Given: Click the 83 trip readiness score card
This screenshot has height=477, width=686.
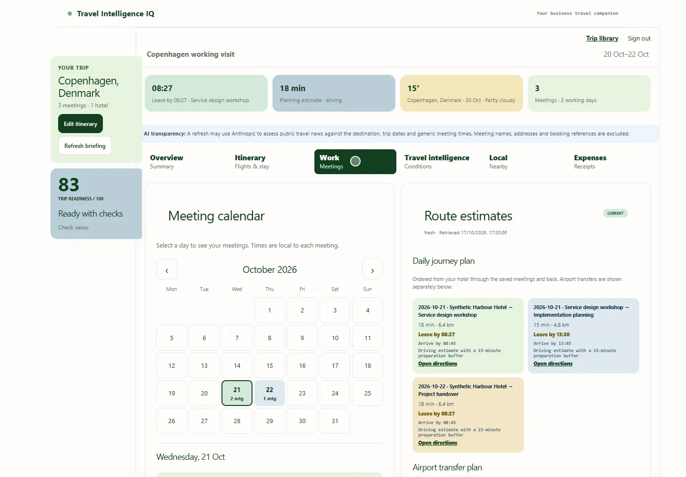Looking at the screenshot, I should (96, 204).
